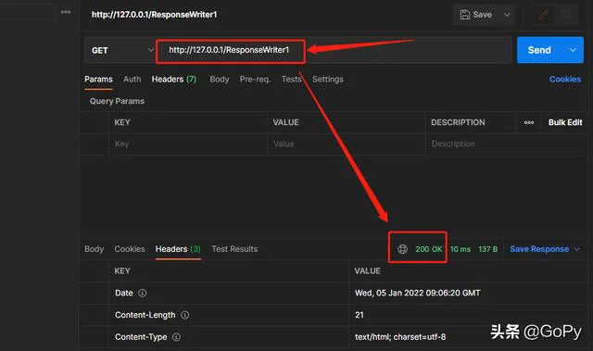Screen dimensions: 593x351
Task: Open the Save options dropdown arrow
Action: (x=507, y=15)
